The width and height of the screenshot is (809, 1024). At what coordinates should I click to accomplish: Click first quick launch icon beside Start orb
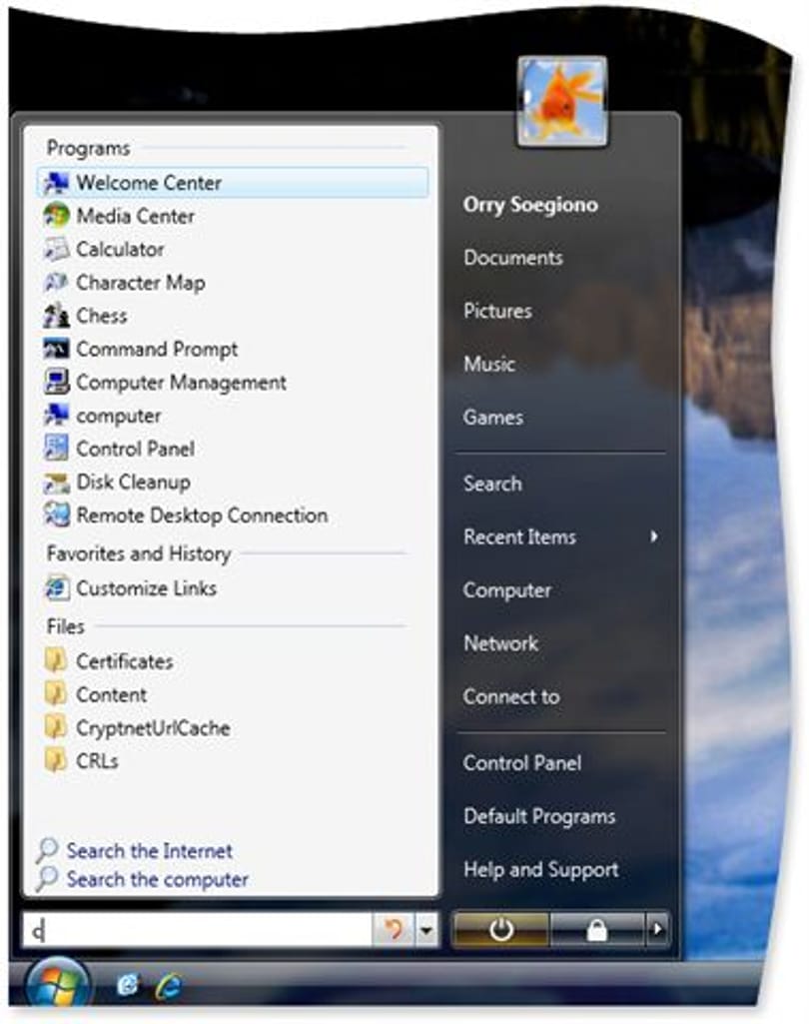[127, 985]
